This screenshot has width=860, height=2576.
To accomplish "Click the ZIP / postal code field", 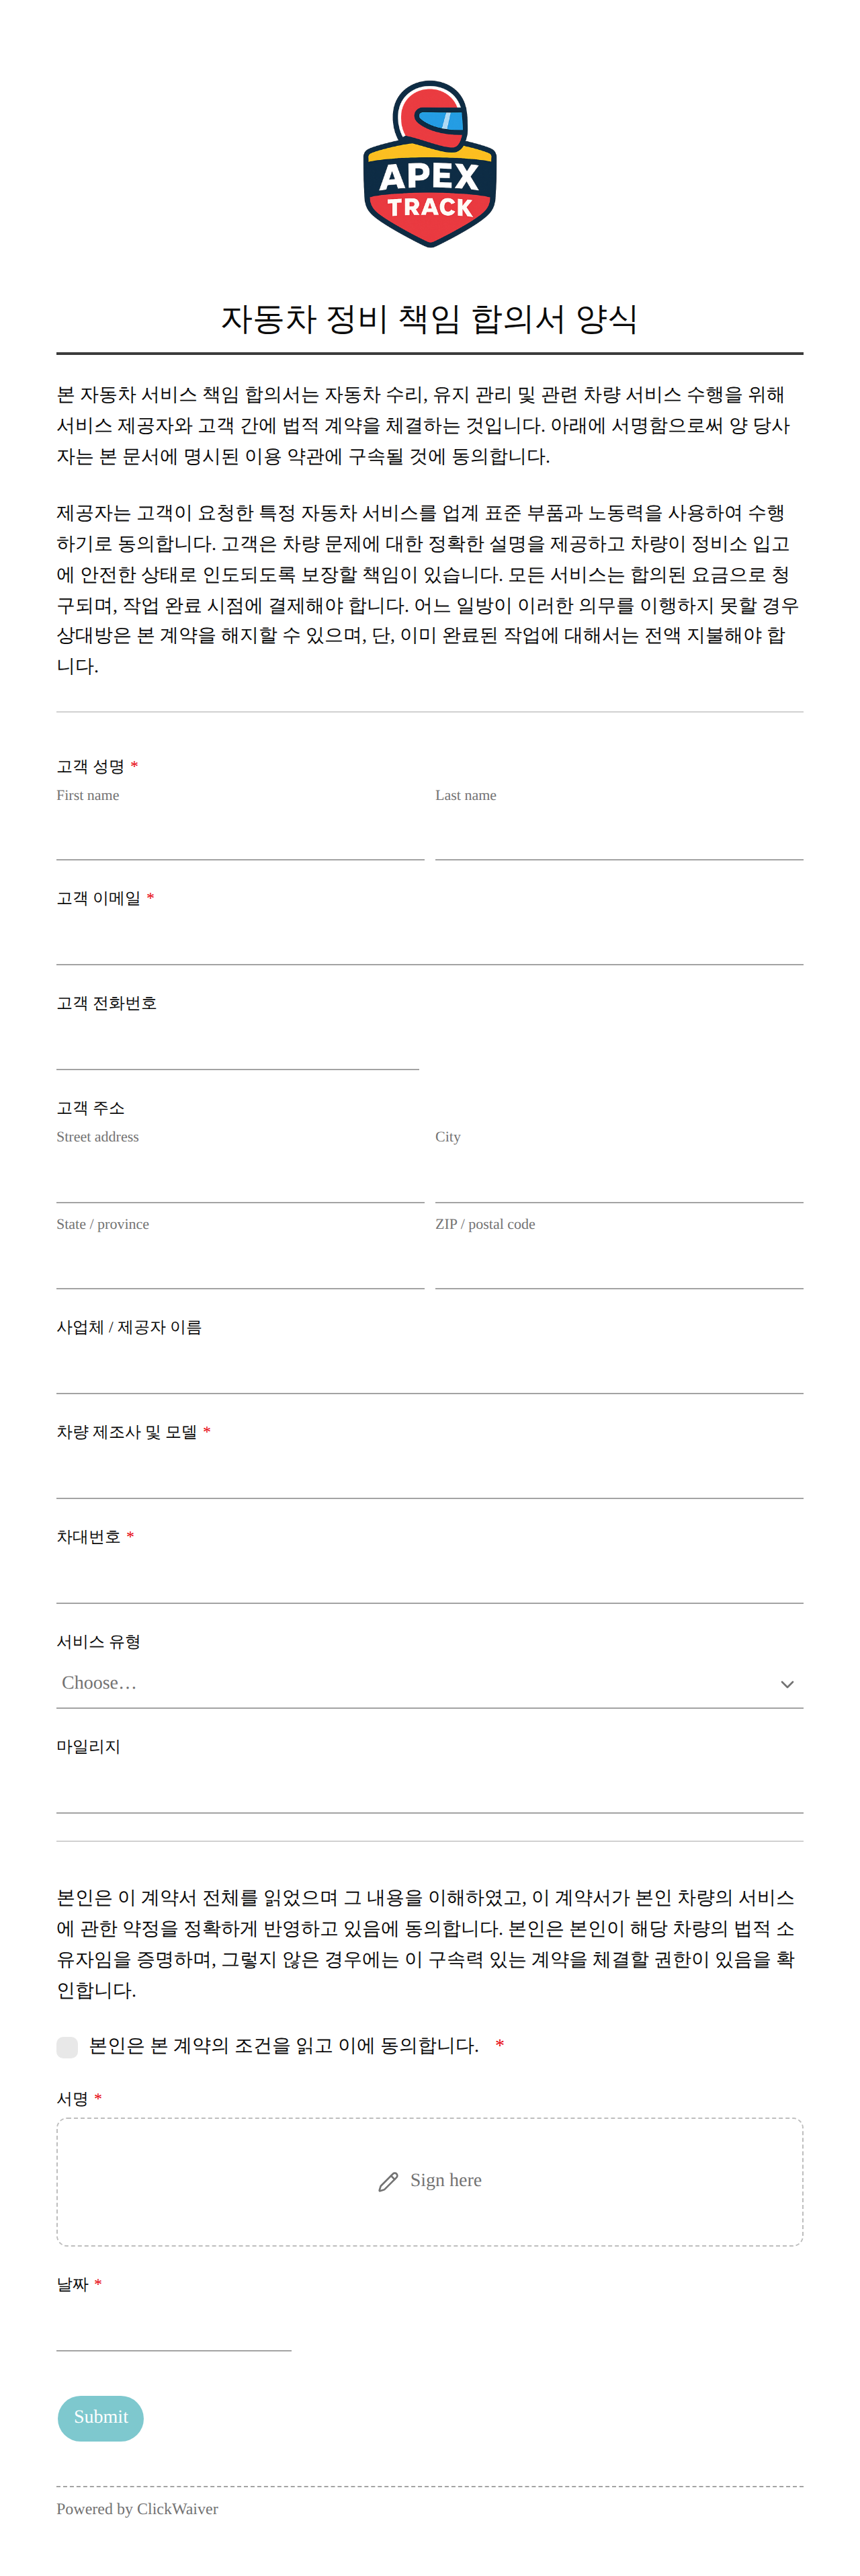I will [619, 1264].
